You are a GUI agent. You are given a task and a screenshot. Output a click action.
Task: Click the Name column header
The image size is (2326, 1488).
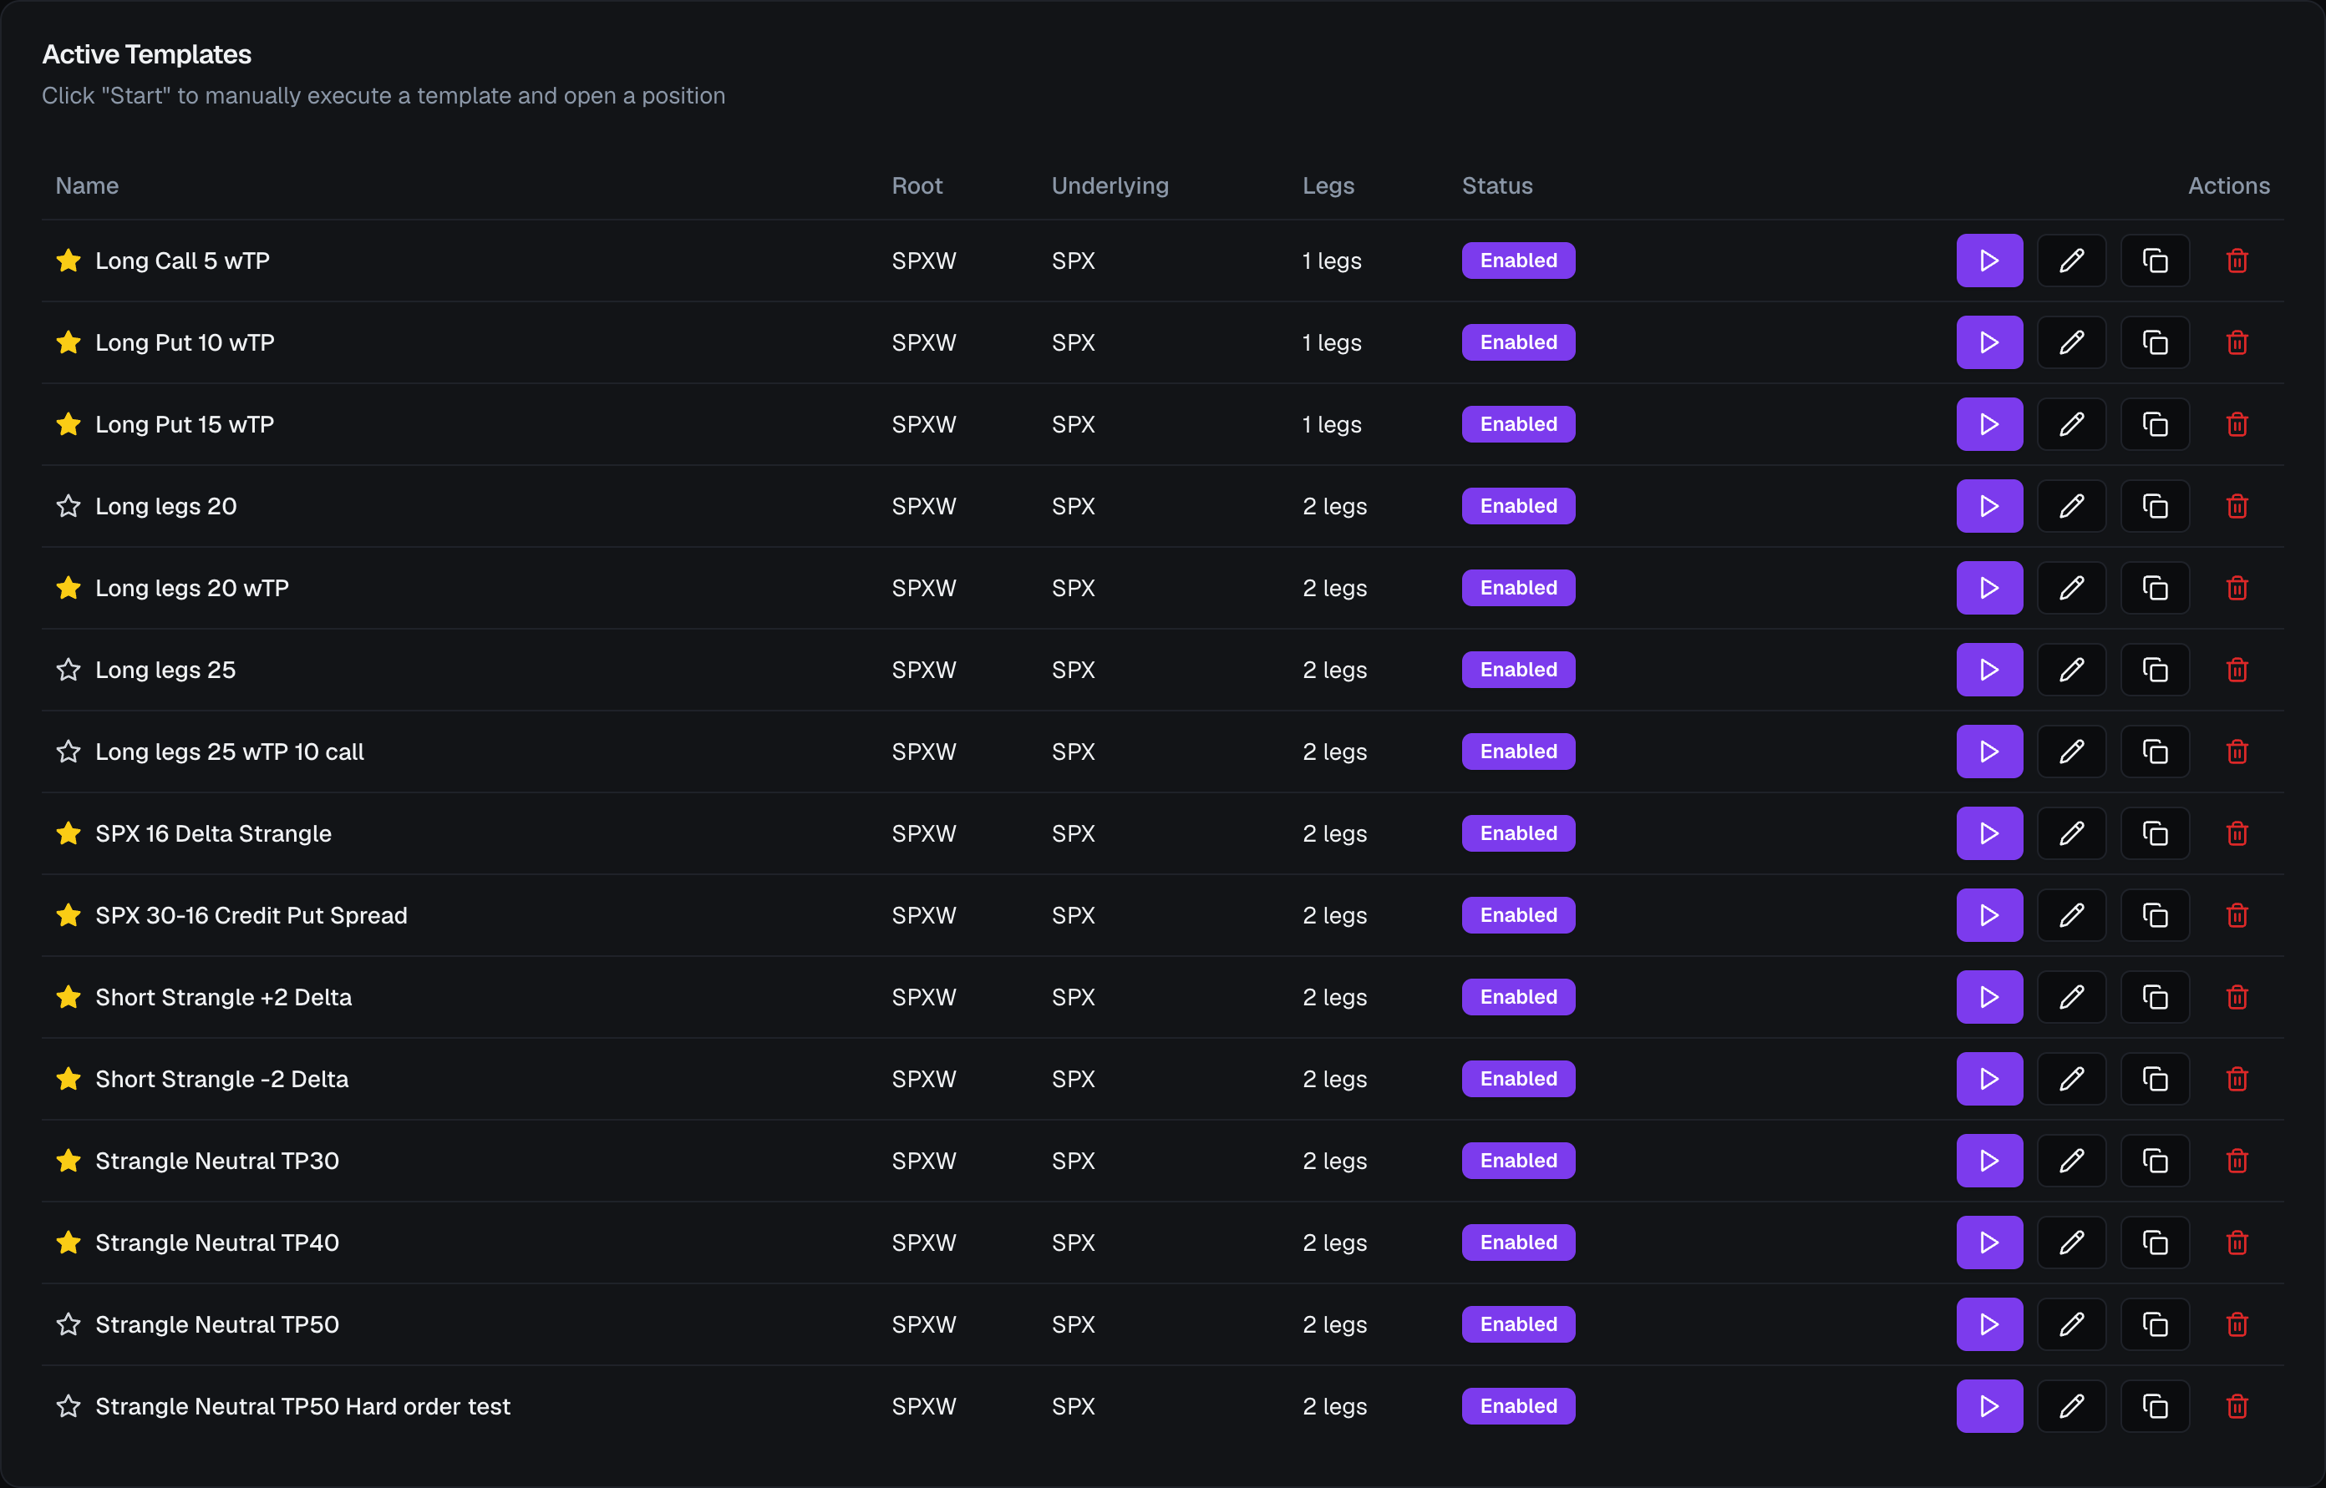(x=87, y=185)
